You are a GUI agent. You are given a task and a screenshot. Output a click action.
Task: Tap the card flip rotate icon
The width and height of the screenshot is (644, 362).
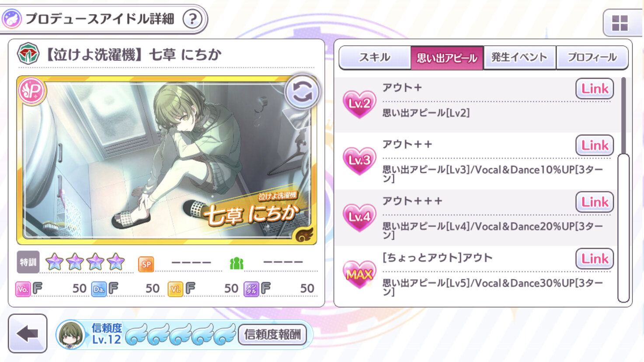(x=302, y=92)
